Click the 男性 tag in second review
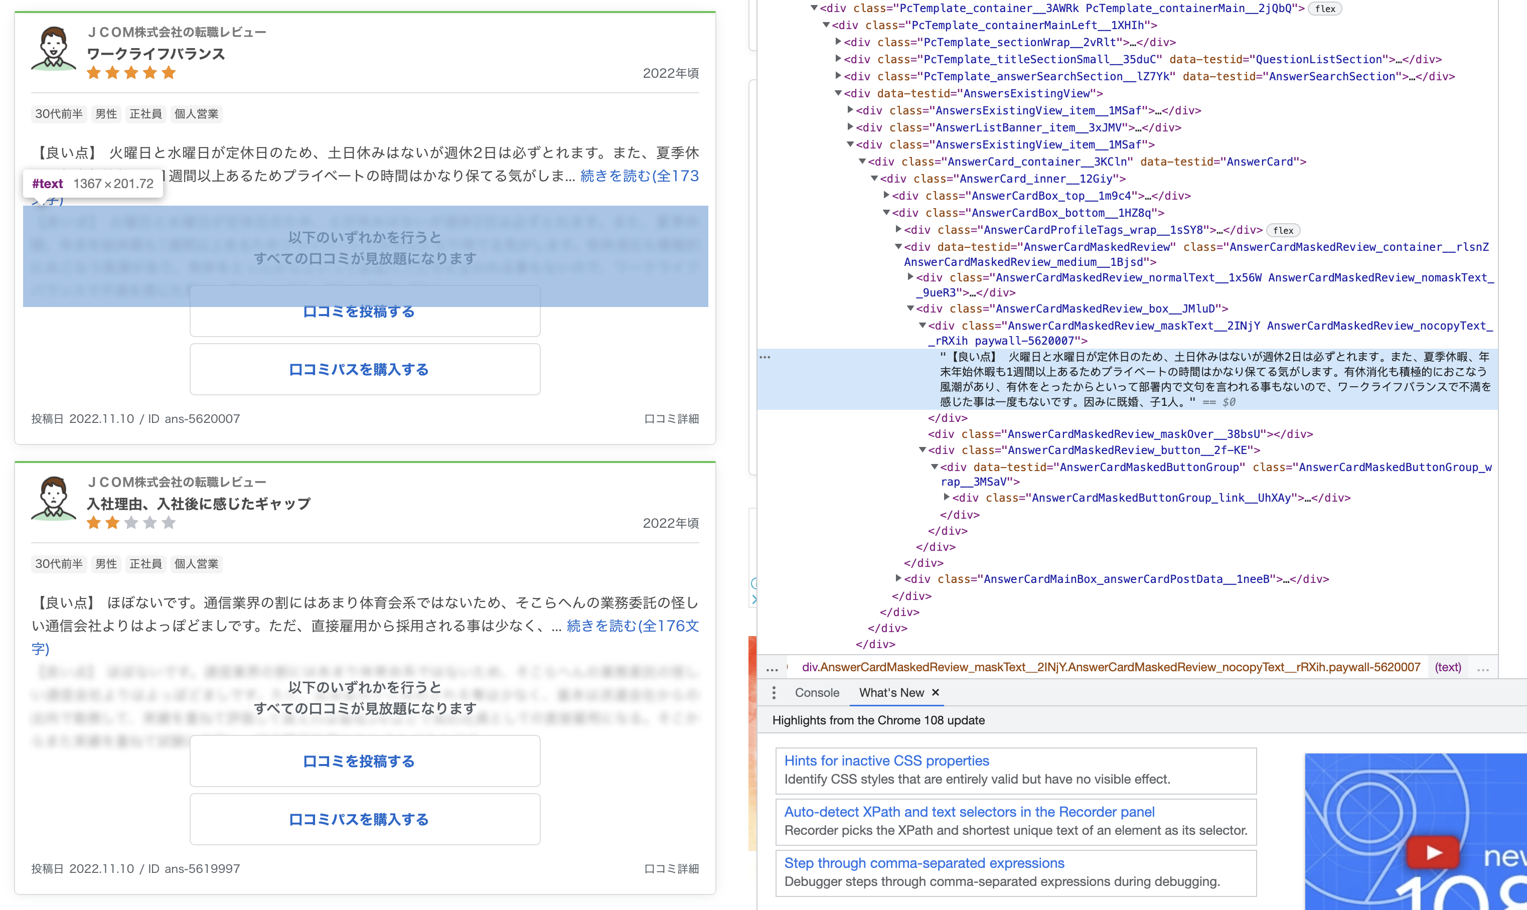The image size is (1527, 910). 106,564
